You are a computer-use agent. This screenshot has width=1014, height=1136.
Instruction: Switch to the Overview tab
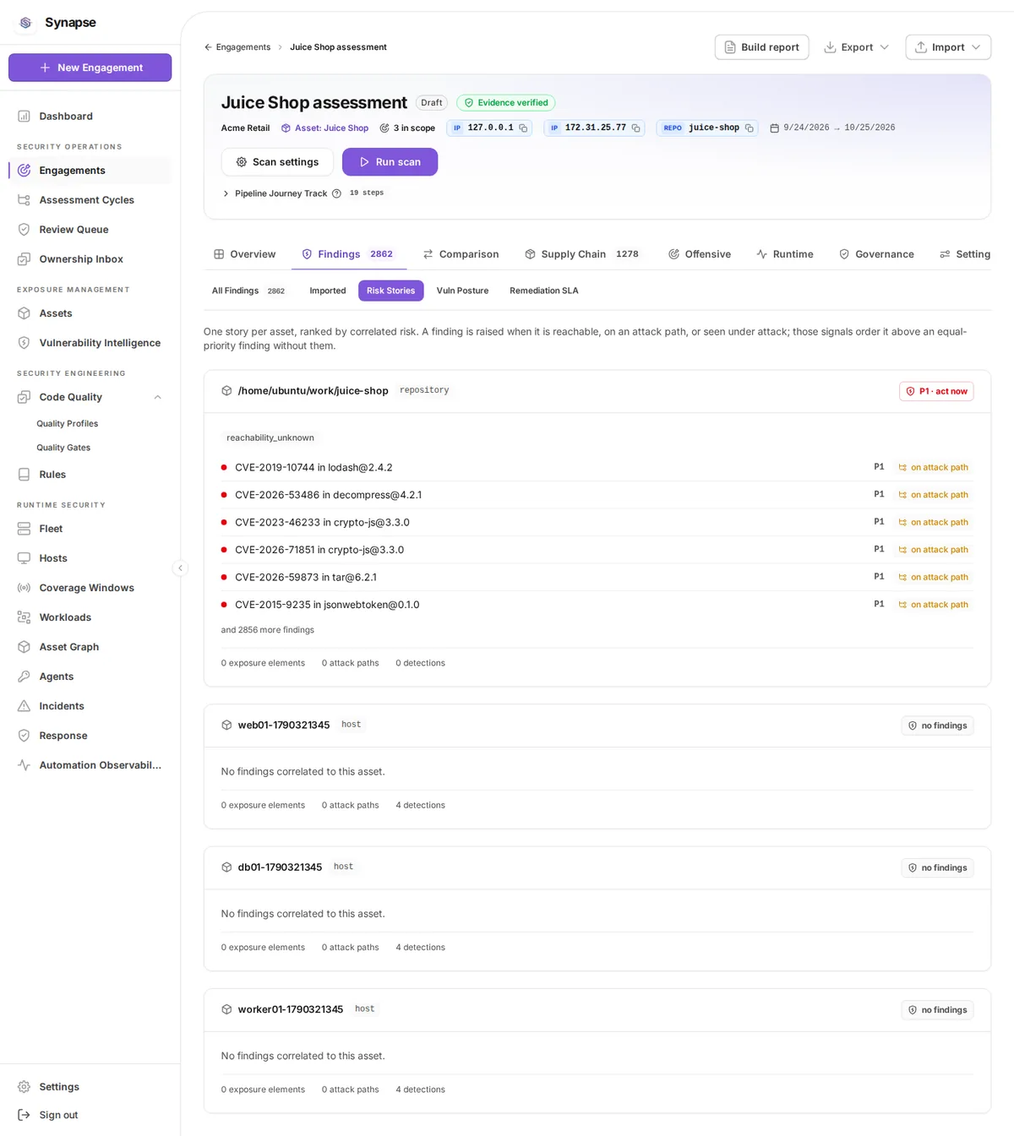244,254
